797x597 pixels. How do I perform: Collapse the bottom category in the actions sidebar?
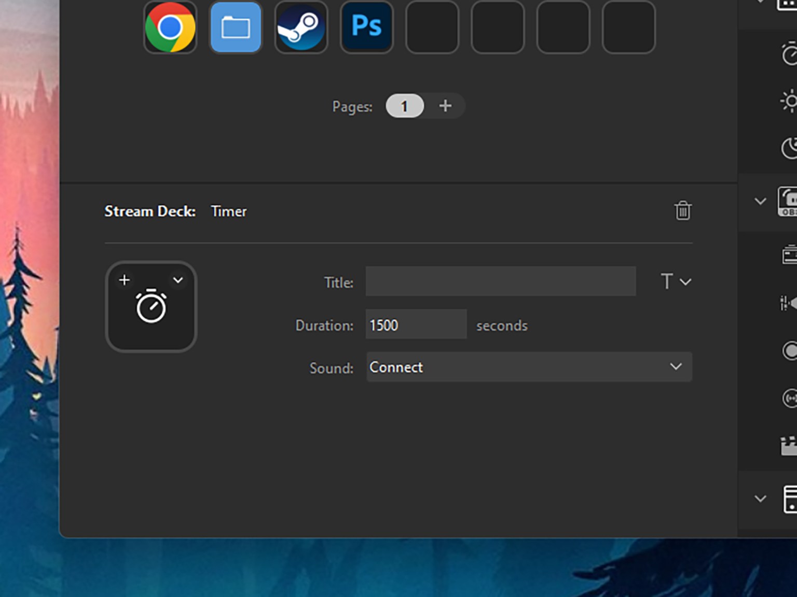click(760, 498)
